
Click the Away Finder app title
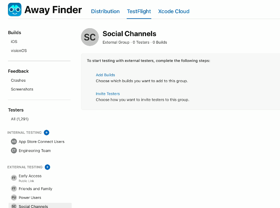point(53,10)
